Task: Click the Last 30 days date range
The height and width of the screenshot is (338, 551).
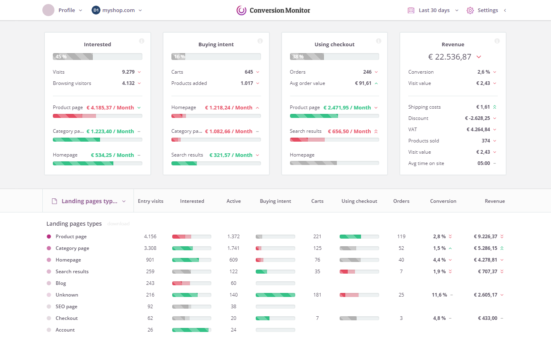Action: [434, 10]
